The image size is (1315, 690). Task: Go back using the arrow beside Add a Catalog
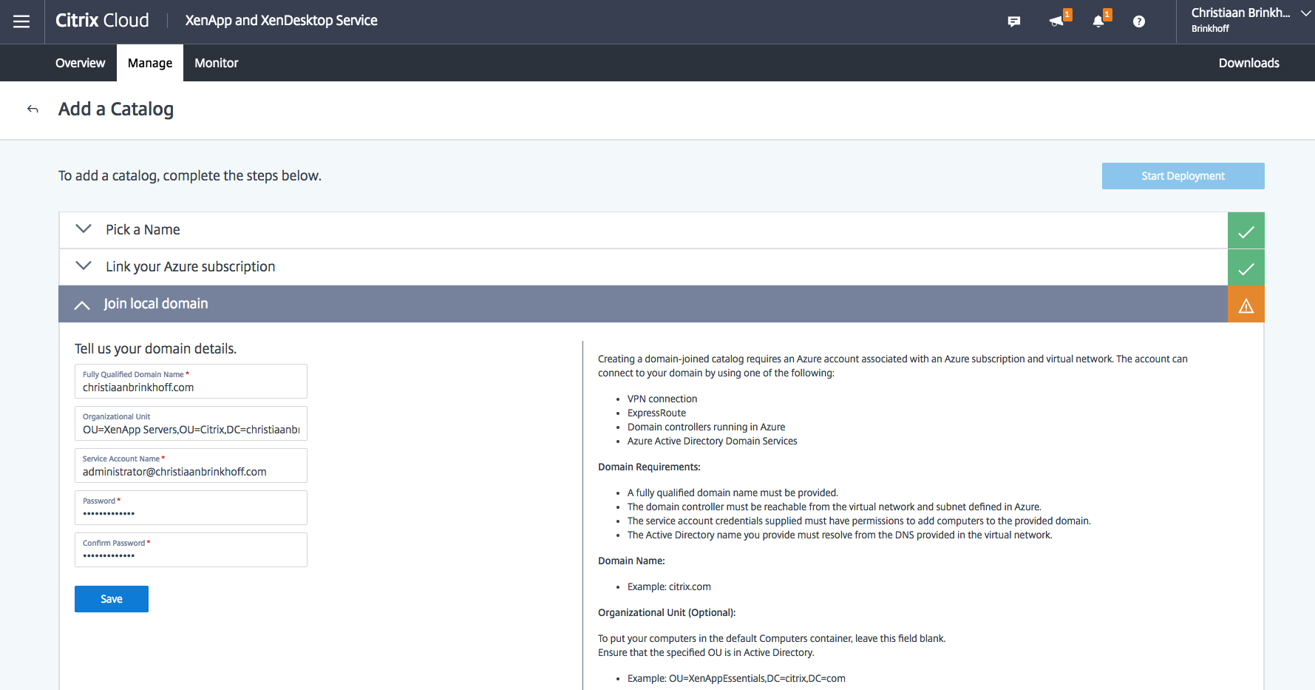[x=33, y=109]
